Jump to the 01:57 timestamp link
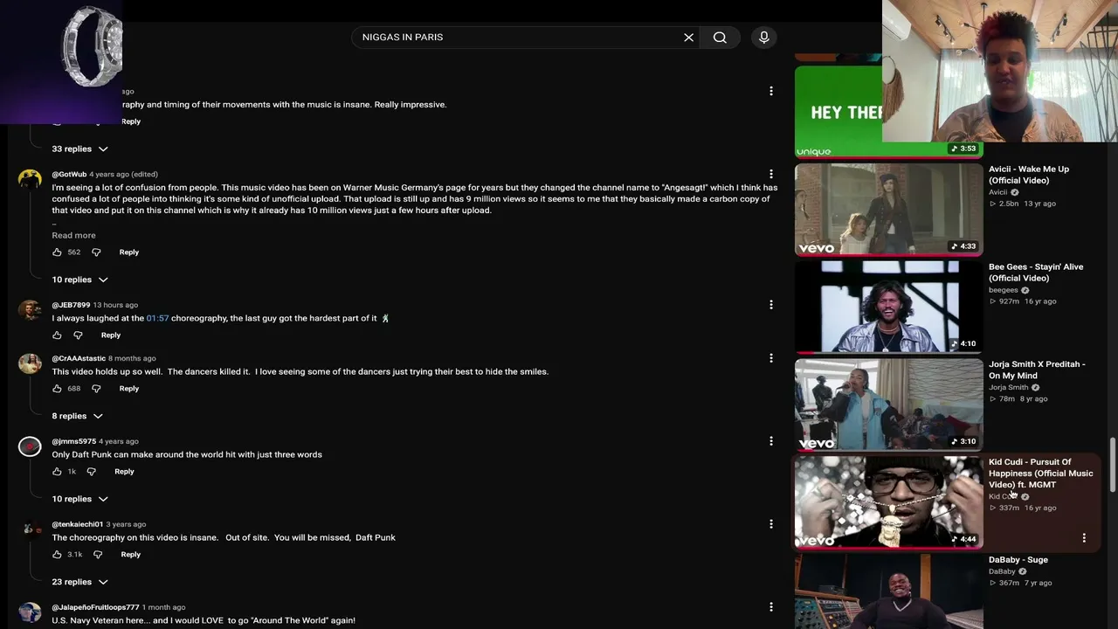1118x629 pixels. pyautogui.click(x=157, y=319)
